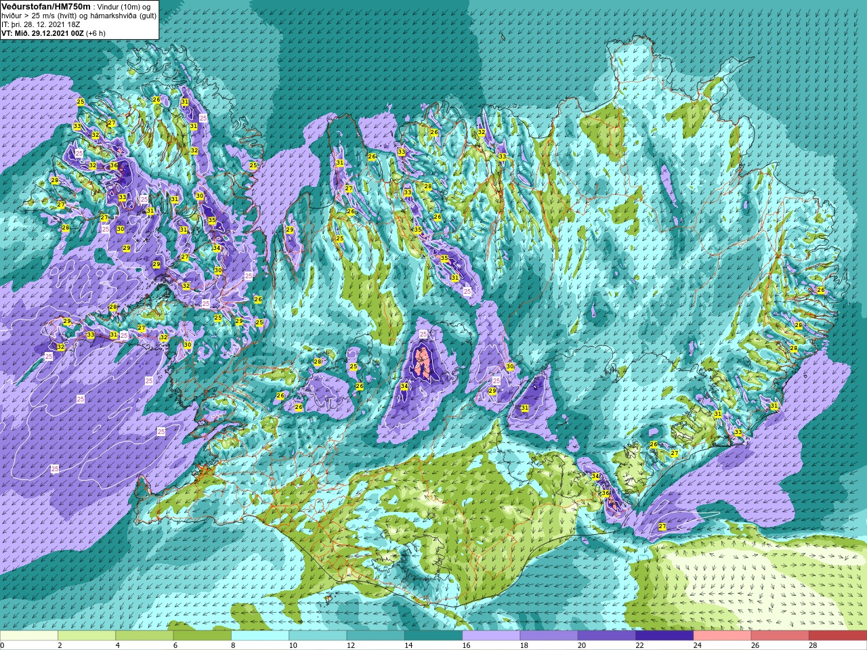Click the 24–26 m/s light pink legend swatch
867x650 pixels.
click(x=722, y=636)
